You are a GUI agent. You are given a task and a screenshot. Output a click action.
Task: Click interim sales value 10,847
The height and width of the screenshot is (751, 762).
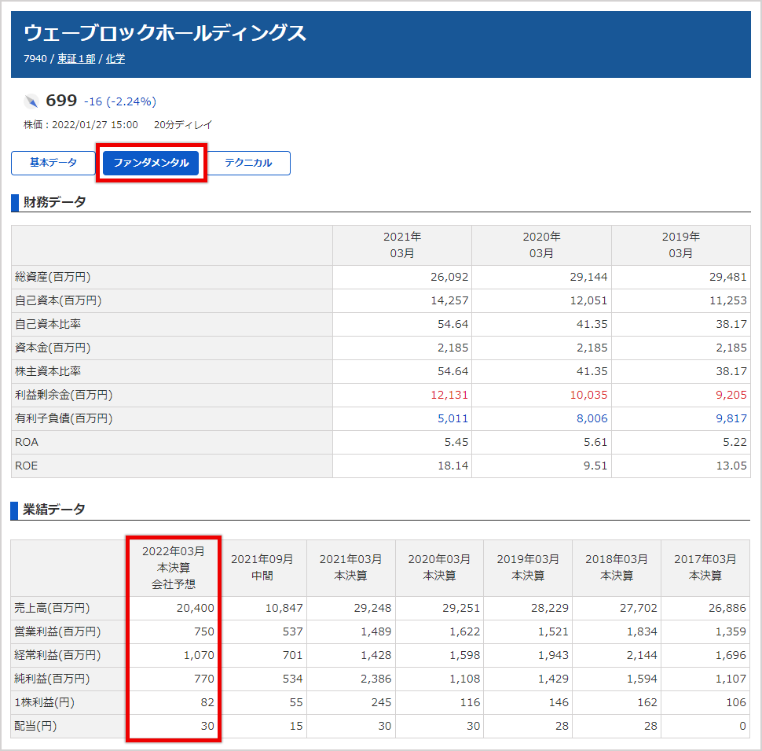pos(284,608)
